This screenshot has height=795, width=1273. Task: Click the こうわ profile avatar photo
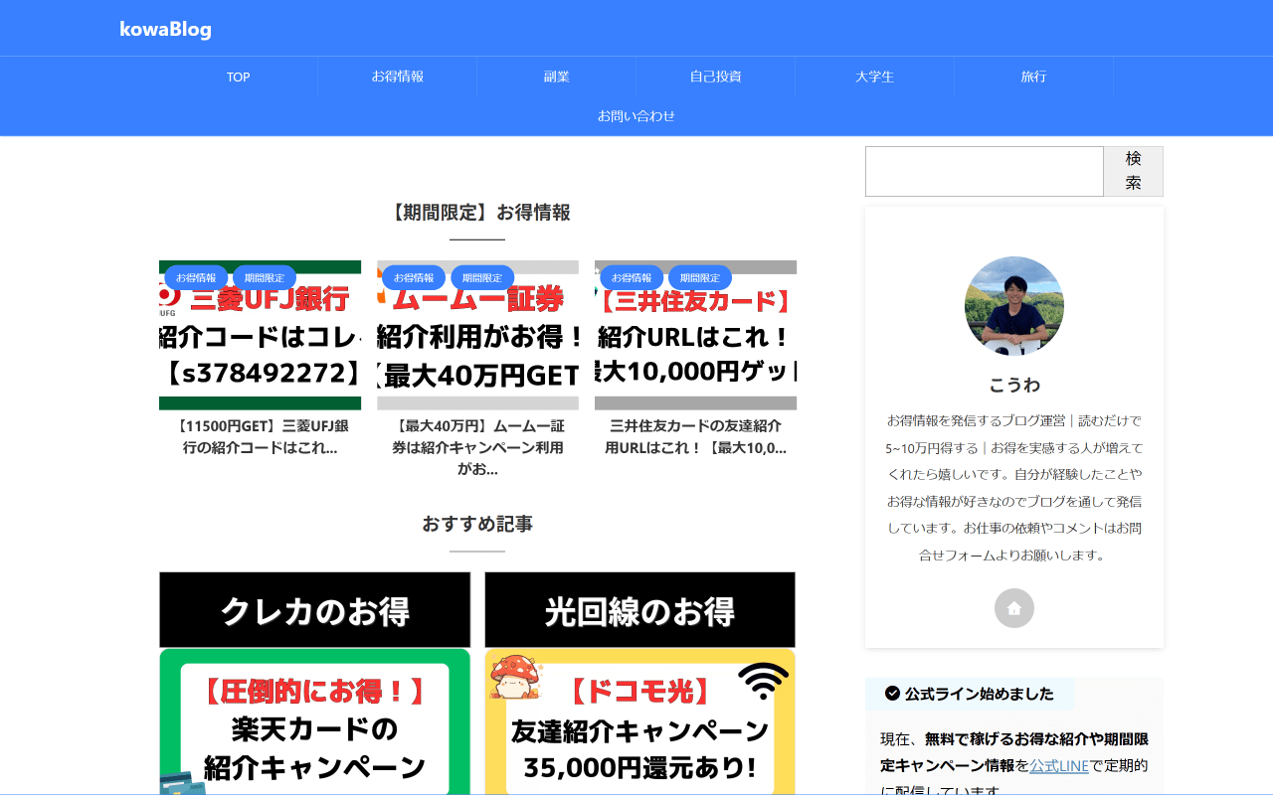click(x=1014, y=306)
